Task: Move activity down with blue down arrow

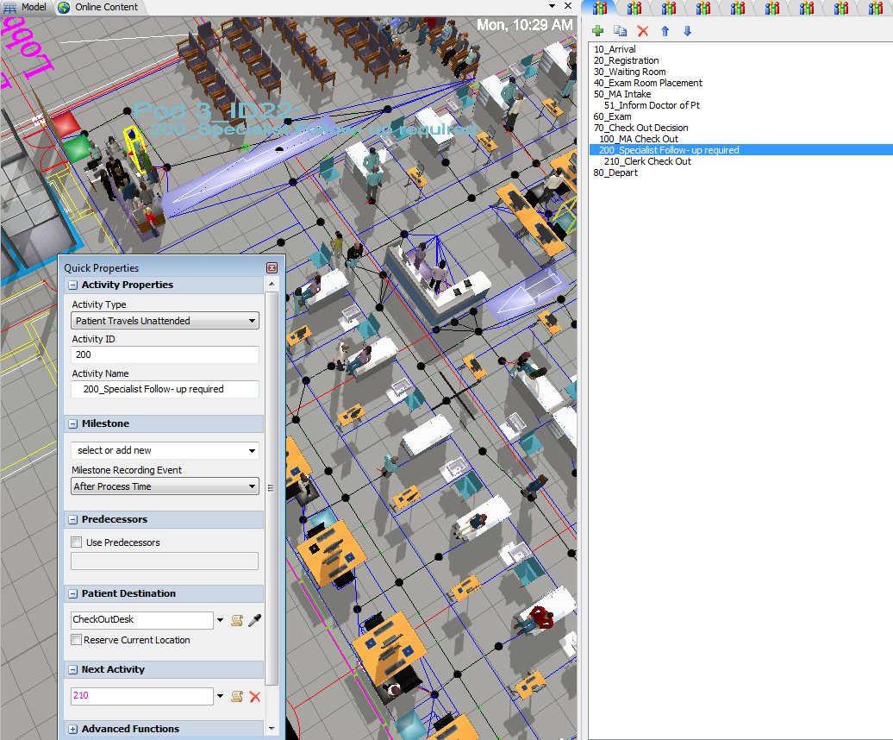Action: [687, 31]
